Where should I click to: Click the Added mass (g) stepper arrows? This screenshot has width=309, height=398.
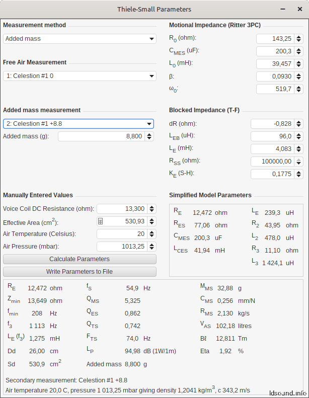coord(149,136)
